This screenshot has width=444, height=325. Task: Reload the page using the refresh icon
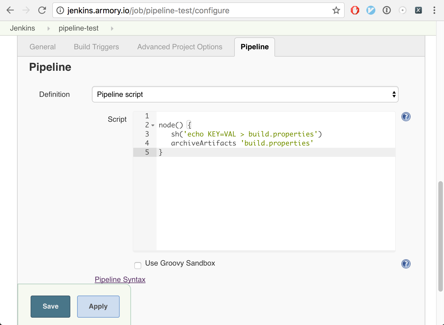42,10
